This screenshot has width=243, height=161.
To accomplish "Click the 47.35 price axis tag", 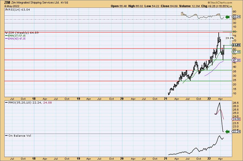I will coord(236,60).
